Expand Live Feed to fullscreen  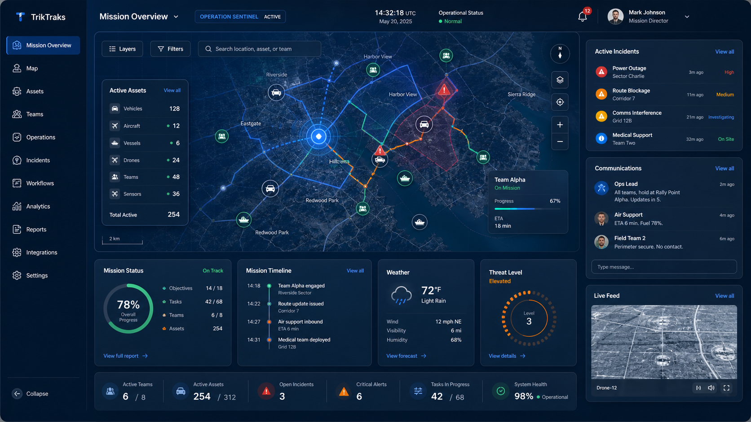point(726,388)
